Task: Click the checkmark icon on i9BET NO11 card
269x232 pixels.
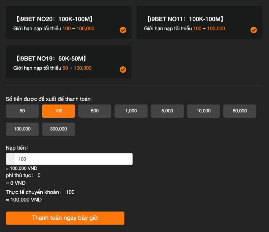Action: (254, 30)
